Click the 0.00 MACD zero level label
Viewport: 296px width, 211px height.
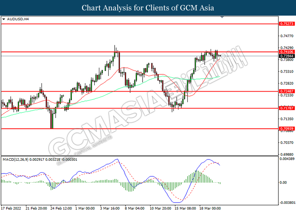[283, 183]
